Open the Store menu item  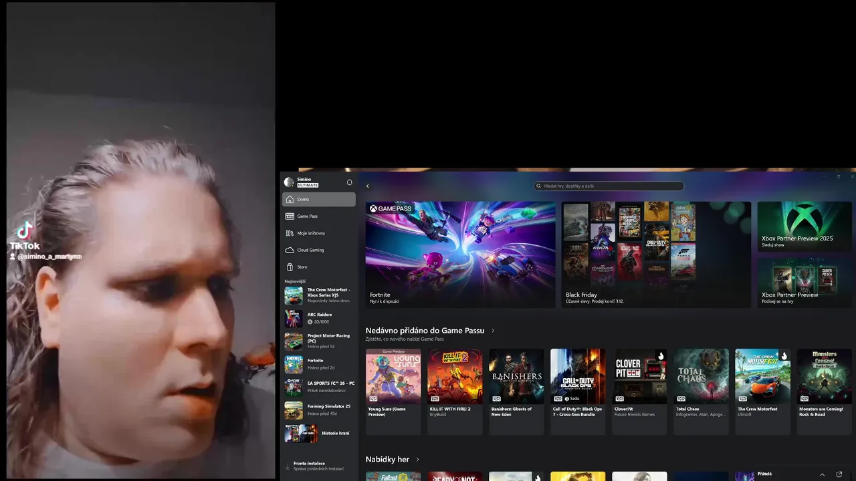click(319, 267)
